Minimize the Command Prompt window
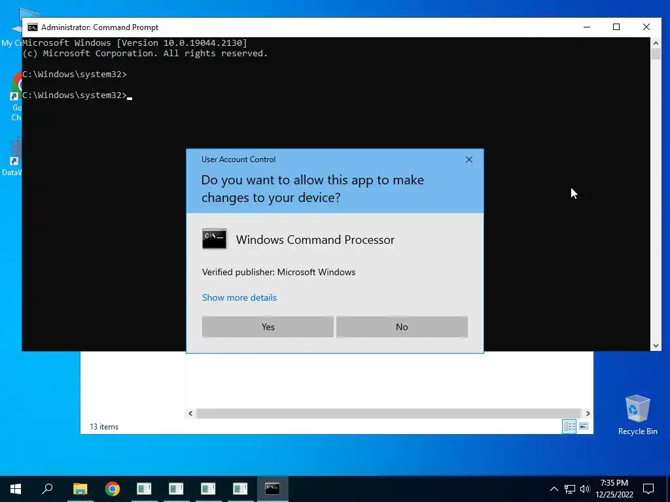The image size is (670, 502). click(x=587, y=27)
